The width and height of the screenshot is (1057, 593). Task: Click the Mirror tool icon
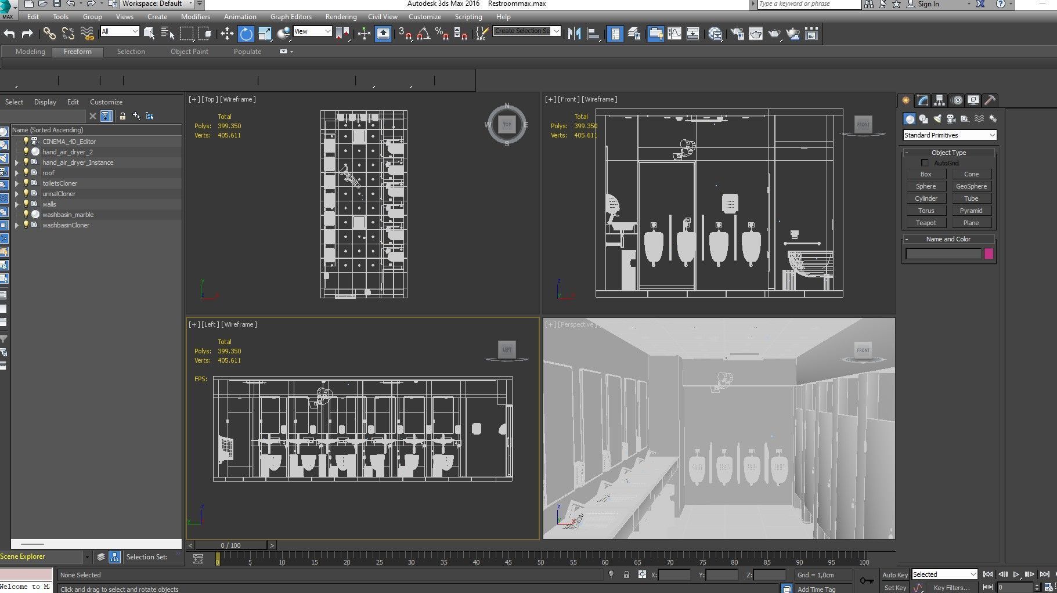(574, 34)
